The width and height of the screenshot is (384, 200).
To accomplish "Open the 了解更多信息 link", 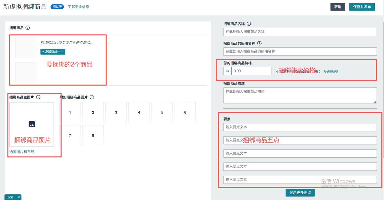I will [x=78, y=7].
